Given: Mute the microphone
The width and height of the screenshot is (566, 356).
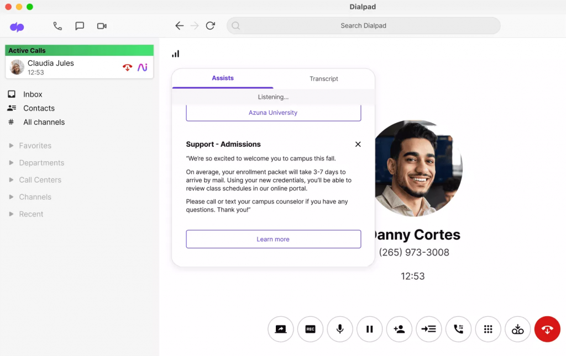Looking at the screenshot, I should click(340, 330).
